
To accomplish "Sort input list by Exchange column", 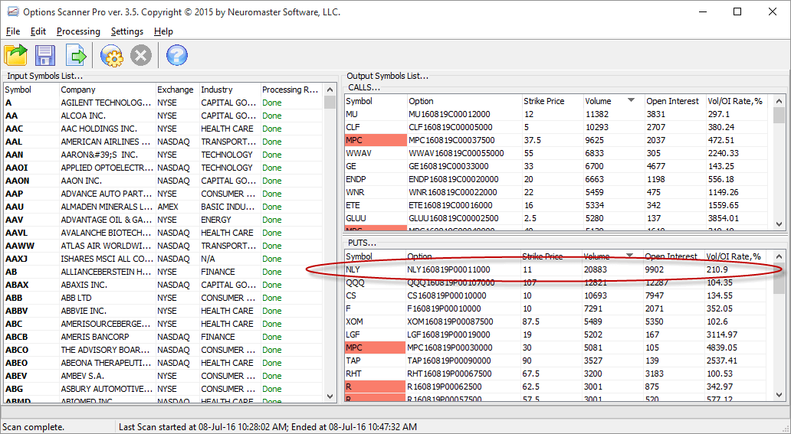I will pyautogui.click(x=178, y=90).
